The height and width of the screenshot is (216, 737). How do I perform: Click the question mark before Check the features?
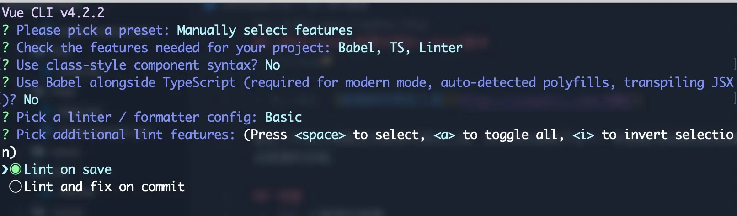click(5, 48)
